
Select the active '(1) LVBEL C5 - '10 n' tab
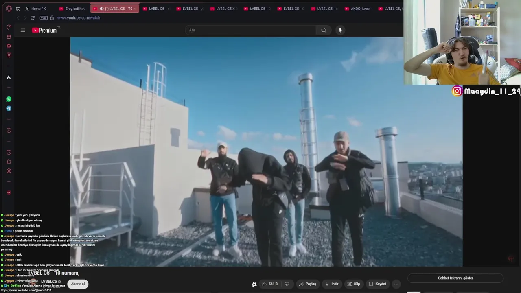pyautogui.click(x=115, y=9)
